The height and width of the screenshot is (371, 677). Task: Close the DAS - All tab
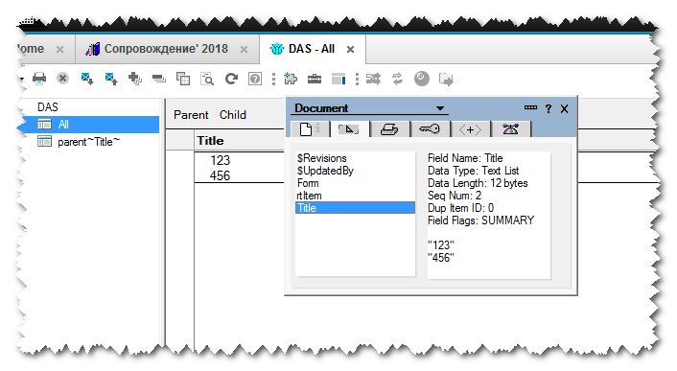[x=351, y=49]
